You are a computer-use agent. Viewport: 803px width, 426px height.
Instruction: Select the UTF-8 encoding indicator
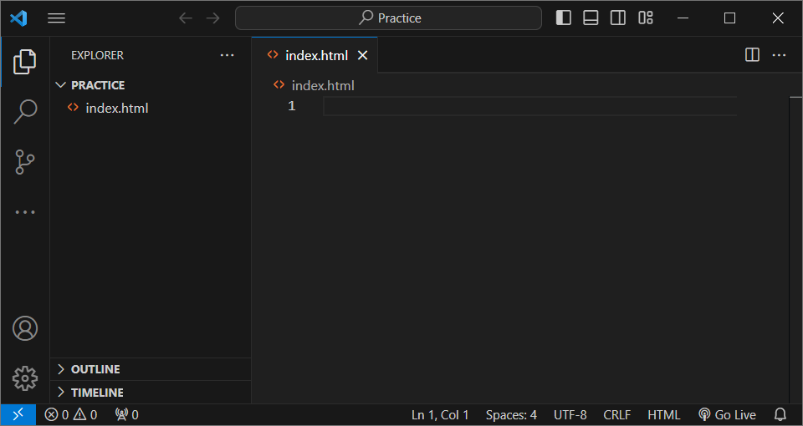pos(570,415)
